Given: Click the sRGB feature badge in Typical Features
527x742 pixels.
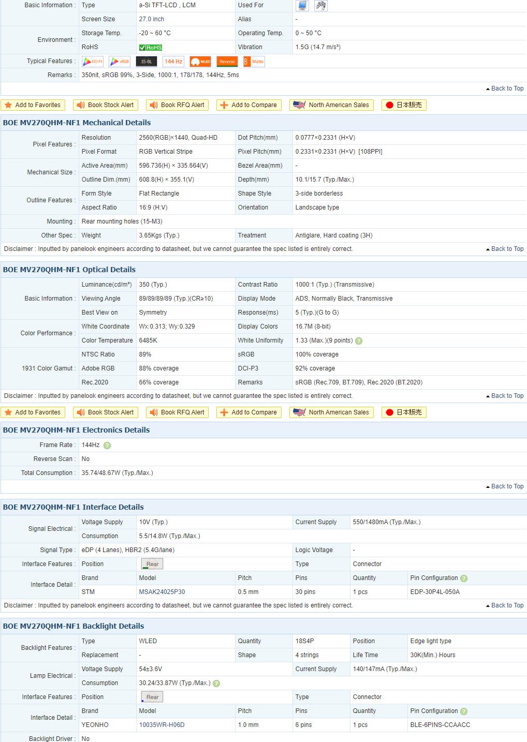Looking at the screenshot, I should click(120, 62).
